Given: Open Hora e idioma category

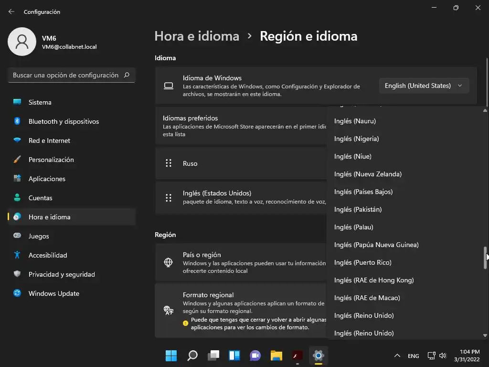Looking at the screenshot, I should [72, 216].
